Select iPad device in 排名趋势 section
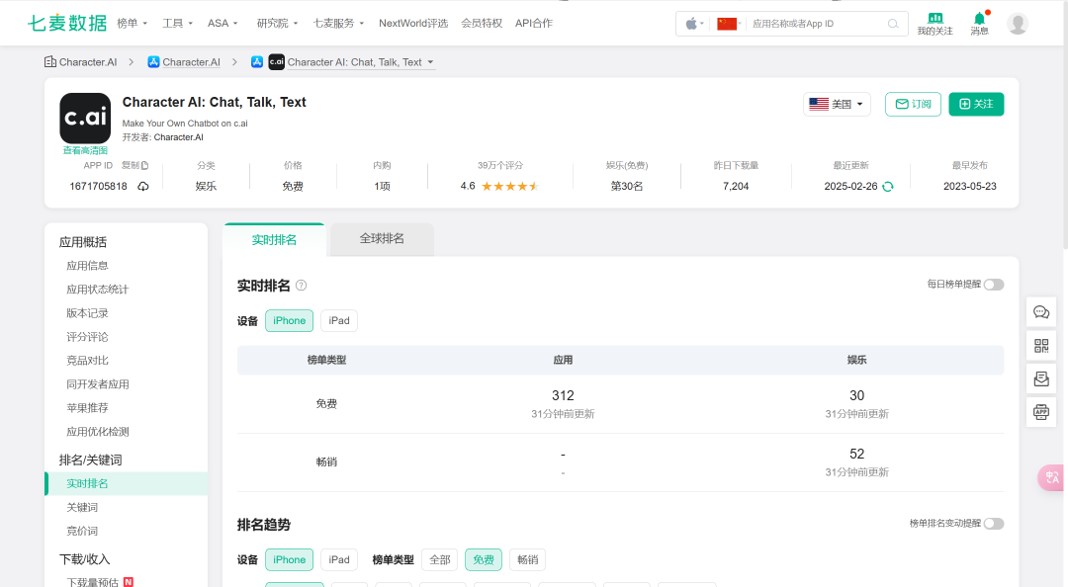The width and height of the screenshot is (1068, 587). (339, 559)
